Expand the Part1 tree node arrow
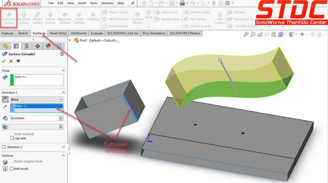This screenshot has width=328, height=183. coord(70,40)
